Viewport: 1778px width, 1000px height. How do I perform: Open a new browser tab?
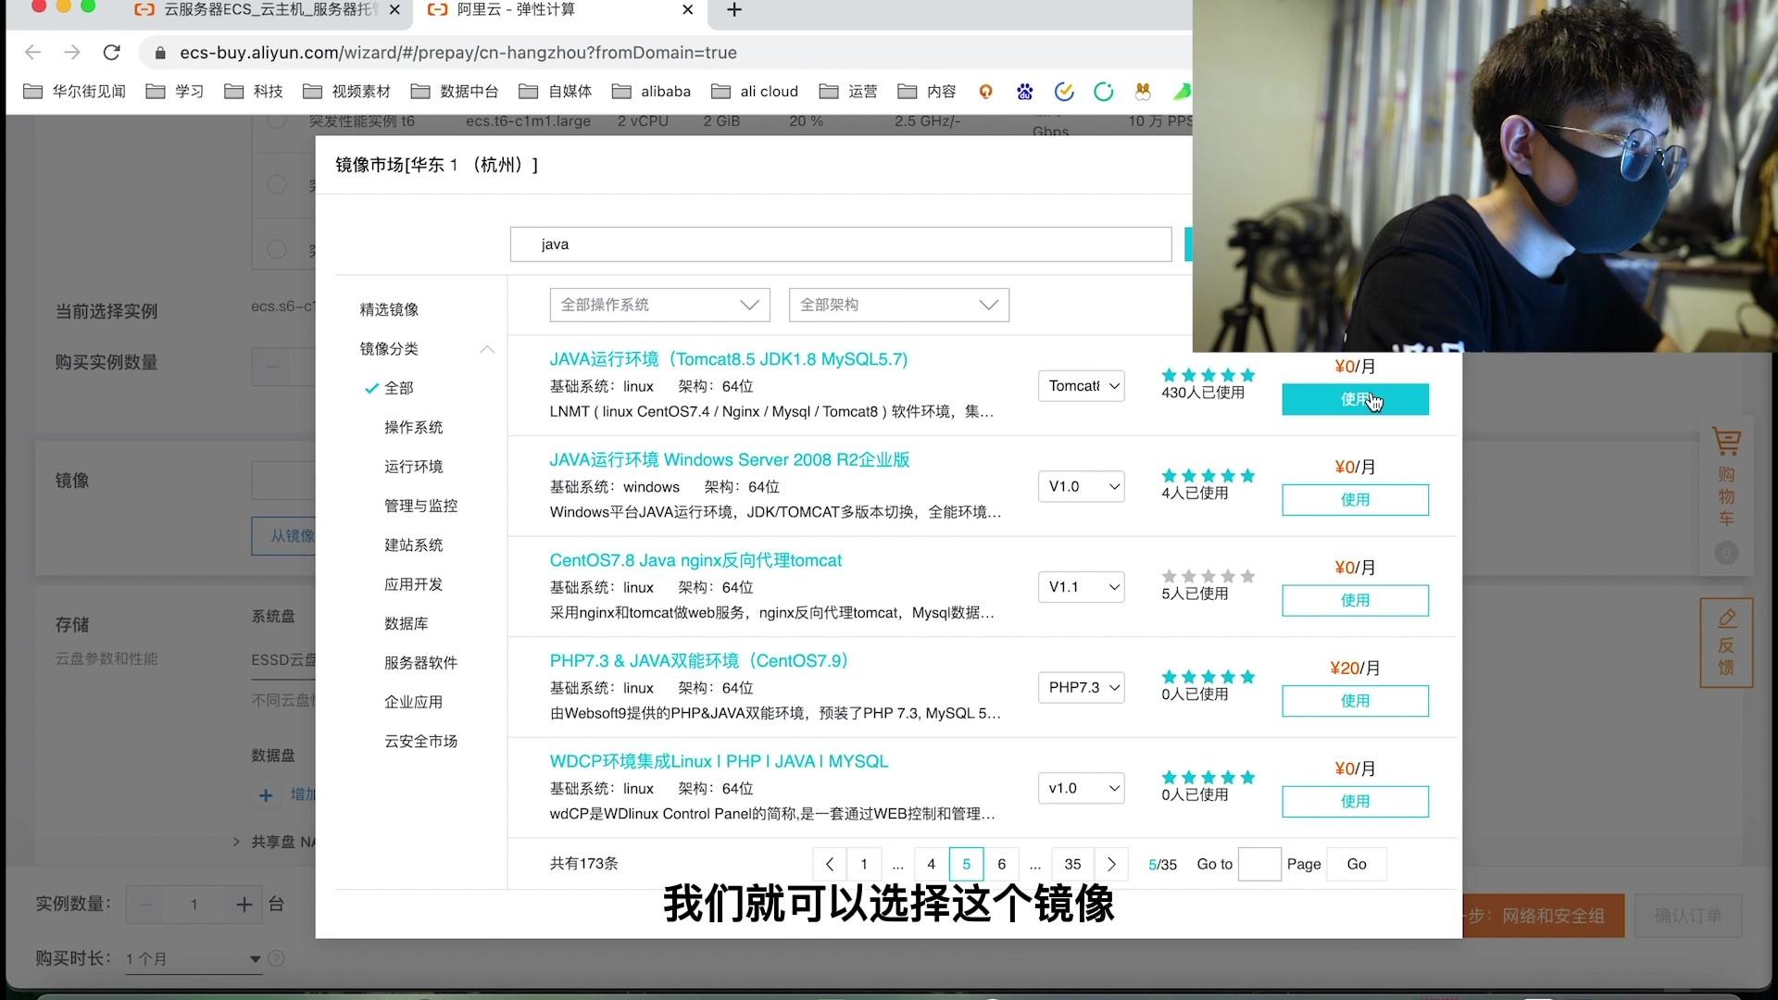[734, 9]
